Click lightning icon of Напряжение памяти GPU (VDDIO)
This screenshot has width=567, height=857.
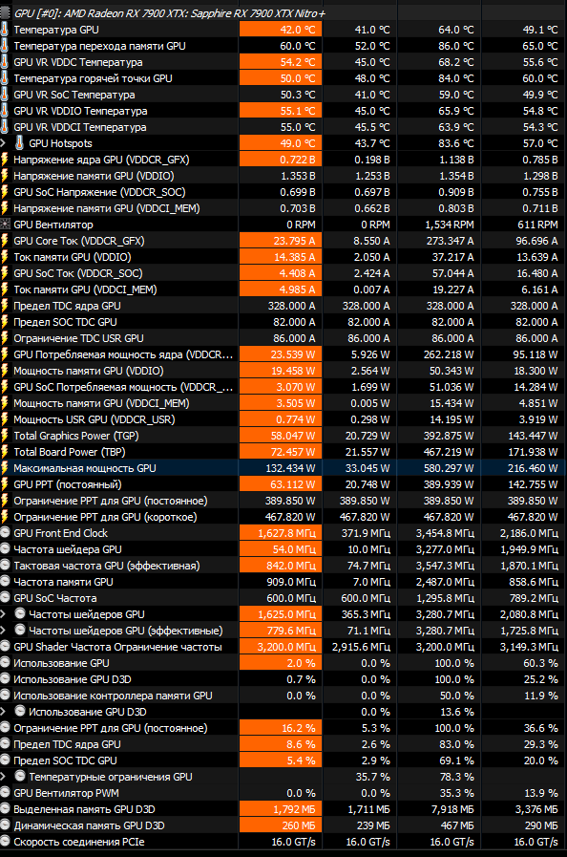tap(5, 176)
